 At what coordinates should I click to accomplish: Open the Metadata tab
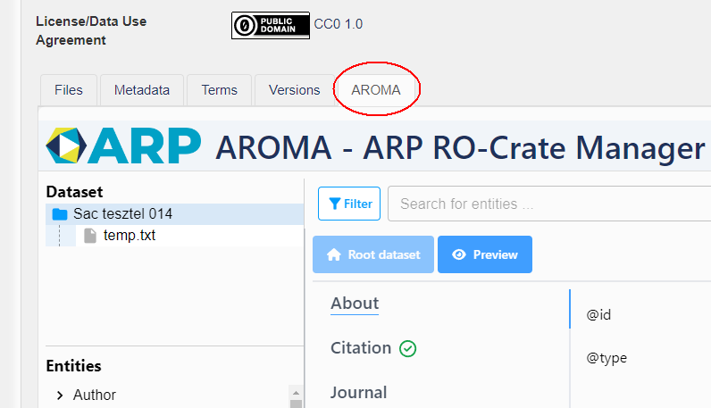click(x=142, y=90)
